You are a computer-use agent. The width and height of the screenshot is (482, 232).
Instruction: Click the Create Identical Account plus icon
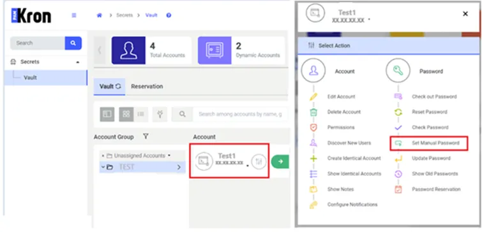point(313,158)
